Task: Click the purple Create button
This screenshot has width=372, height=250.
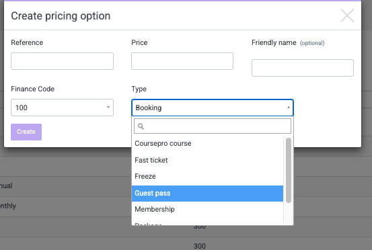Action: (x=26, y=132)
